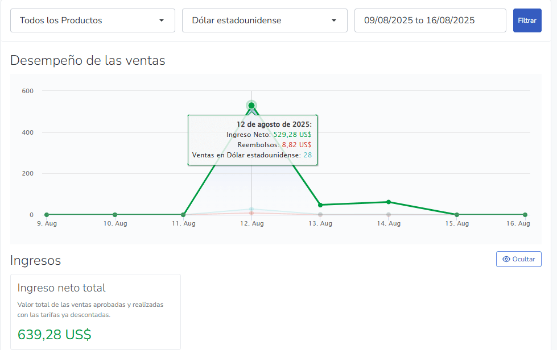Click the Ingreso neto total card title

[61, 288]
